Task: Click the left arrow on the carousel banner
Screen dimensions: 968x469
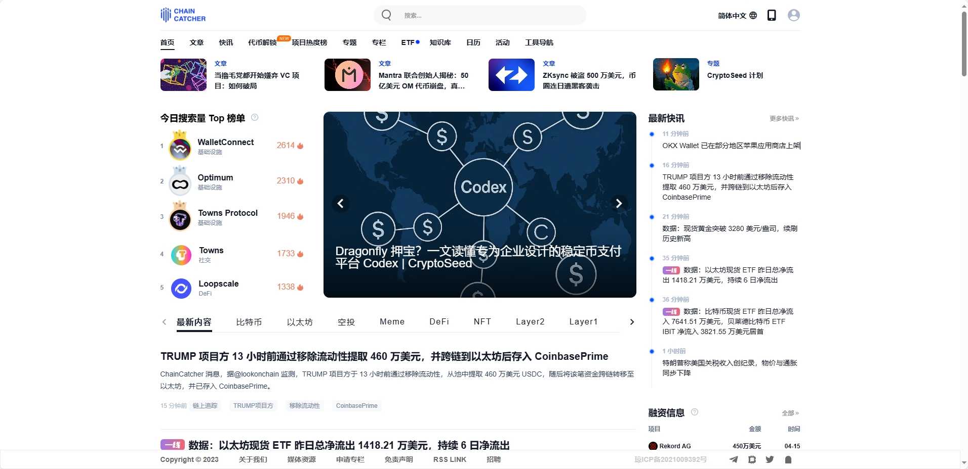Action: click(340, 204)
